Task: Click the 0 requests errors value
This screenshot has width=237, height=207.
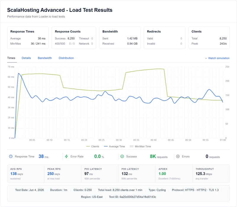Action: click(213, 156)
